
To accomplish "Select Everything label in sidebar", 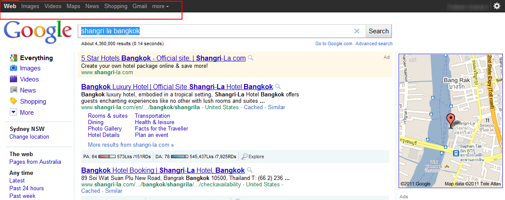I will tap(36, 58).
